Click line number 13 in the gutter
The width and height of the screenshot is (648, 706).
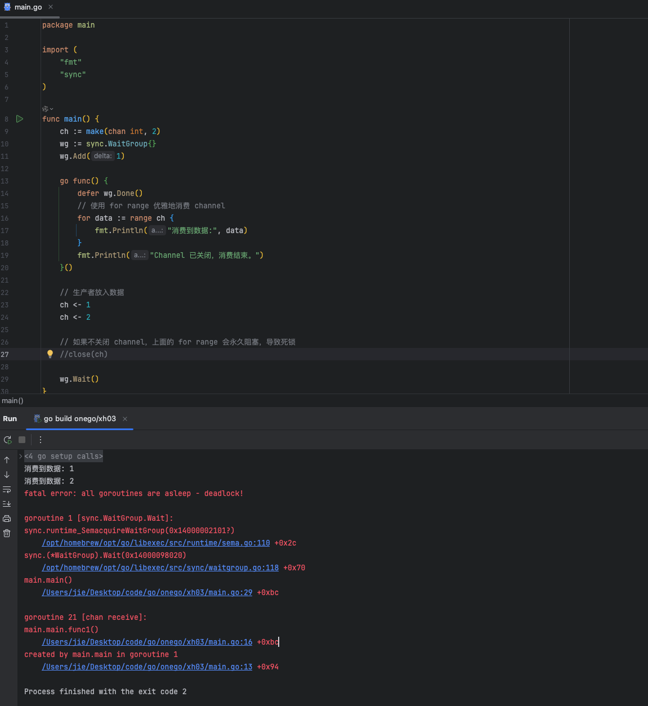pyautogui.click(x=5, y=181)
